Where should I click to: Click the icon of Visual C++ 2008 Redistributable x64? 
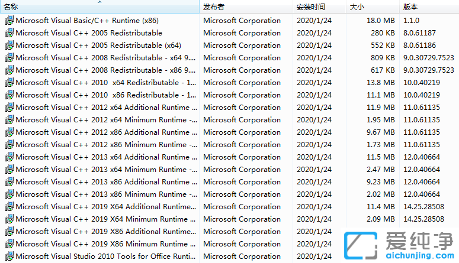click(9, 58)
